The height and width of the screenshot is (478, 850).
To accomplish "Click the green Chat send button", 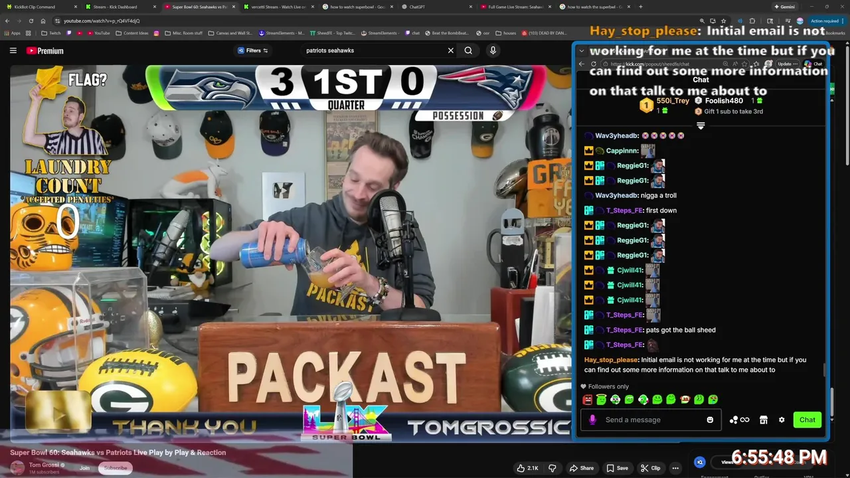I will click(807, 420).
